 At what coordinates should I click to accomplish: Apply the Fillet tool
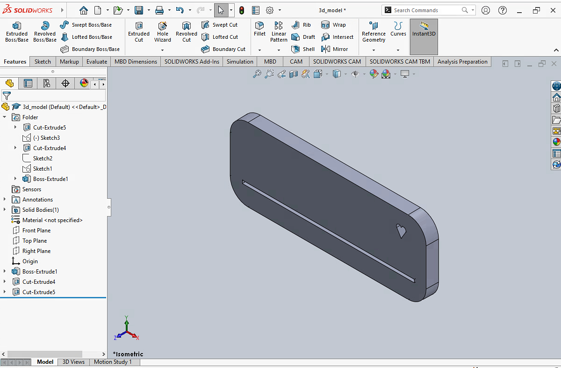coord(259,29)
